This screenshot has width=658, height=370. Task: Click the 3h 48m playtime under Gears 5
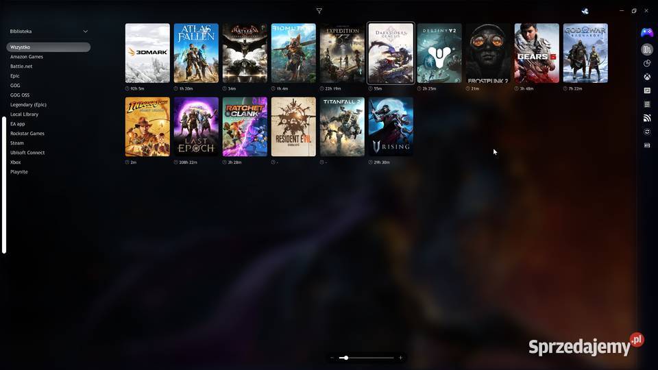tap(526, 88)
